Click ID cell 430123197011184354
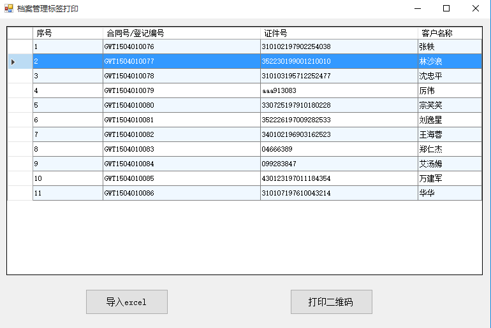The width and height of the screenshot is (491, 328). point(339,179)
